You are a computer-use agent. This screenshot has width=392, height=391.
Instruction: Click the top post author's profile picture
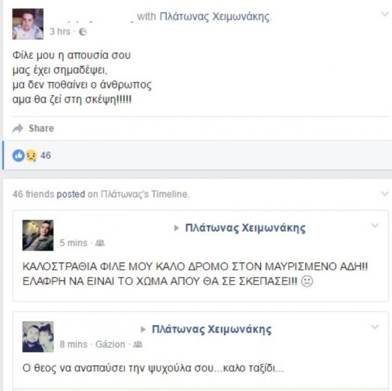coord(28,24)
